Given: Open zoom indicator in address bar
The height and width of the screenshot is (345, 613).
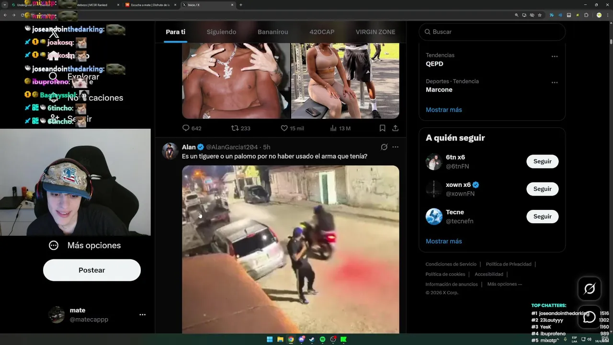Looking at the screenshot, I should [x=516, y=15].
